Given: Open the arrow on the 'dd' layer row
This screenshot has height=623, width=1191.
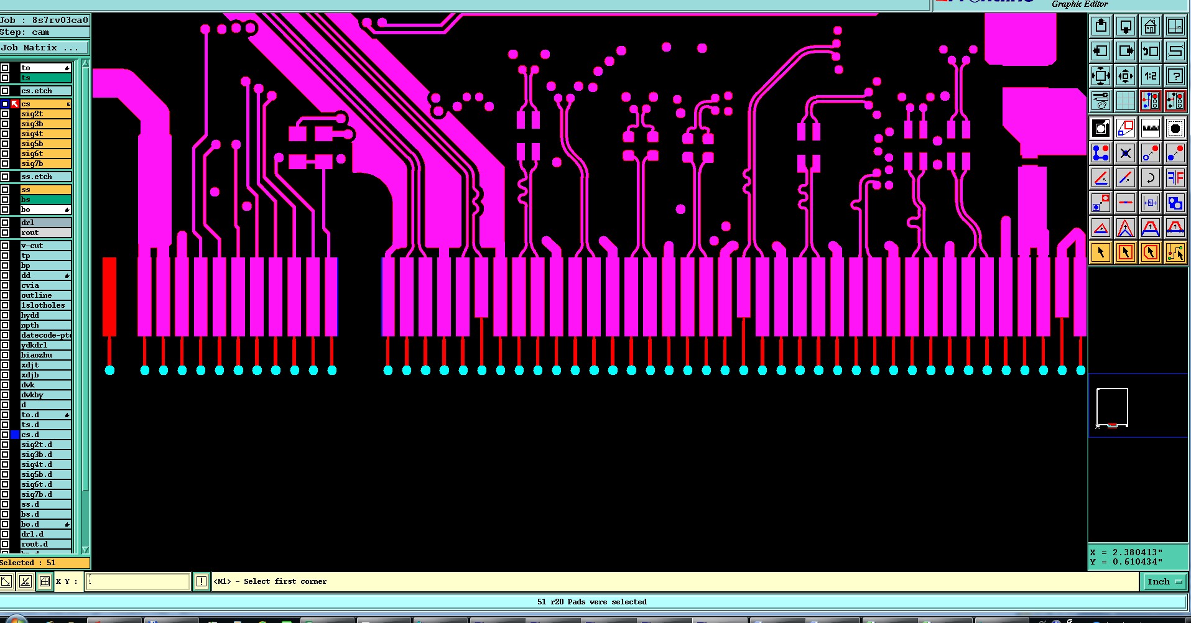Looking at the screenshot, I should pyautogui.click(x=67, y=275).
